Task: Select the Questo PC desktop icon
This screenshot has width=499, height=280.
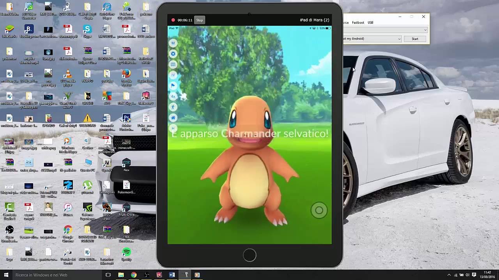Action: pyautogui.click(x=87, y=165)
